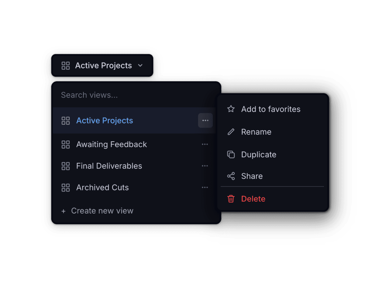The image size is (375, 281).
Task: Select the pencil icon next to Rename
Action: [x=231, y=132]
